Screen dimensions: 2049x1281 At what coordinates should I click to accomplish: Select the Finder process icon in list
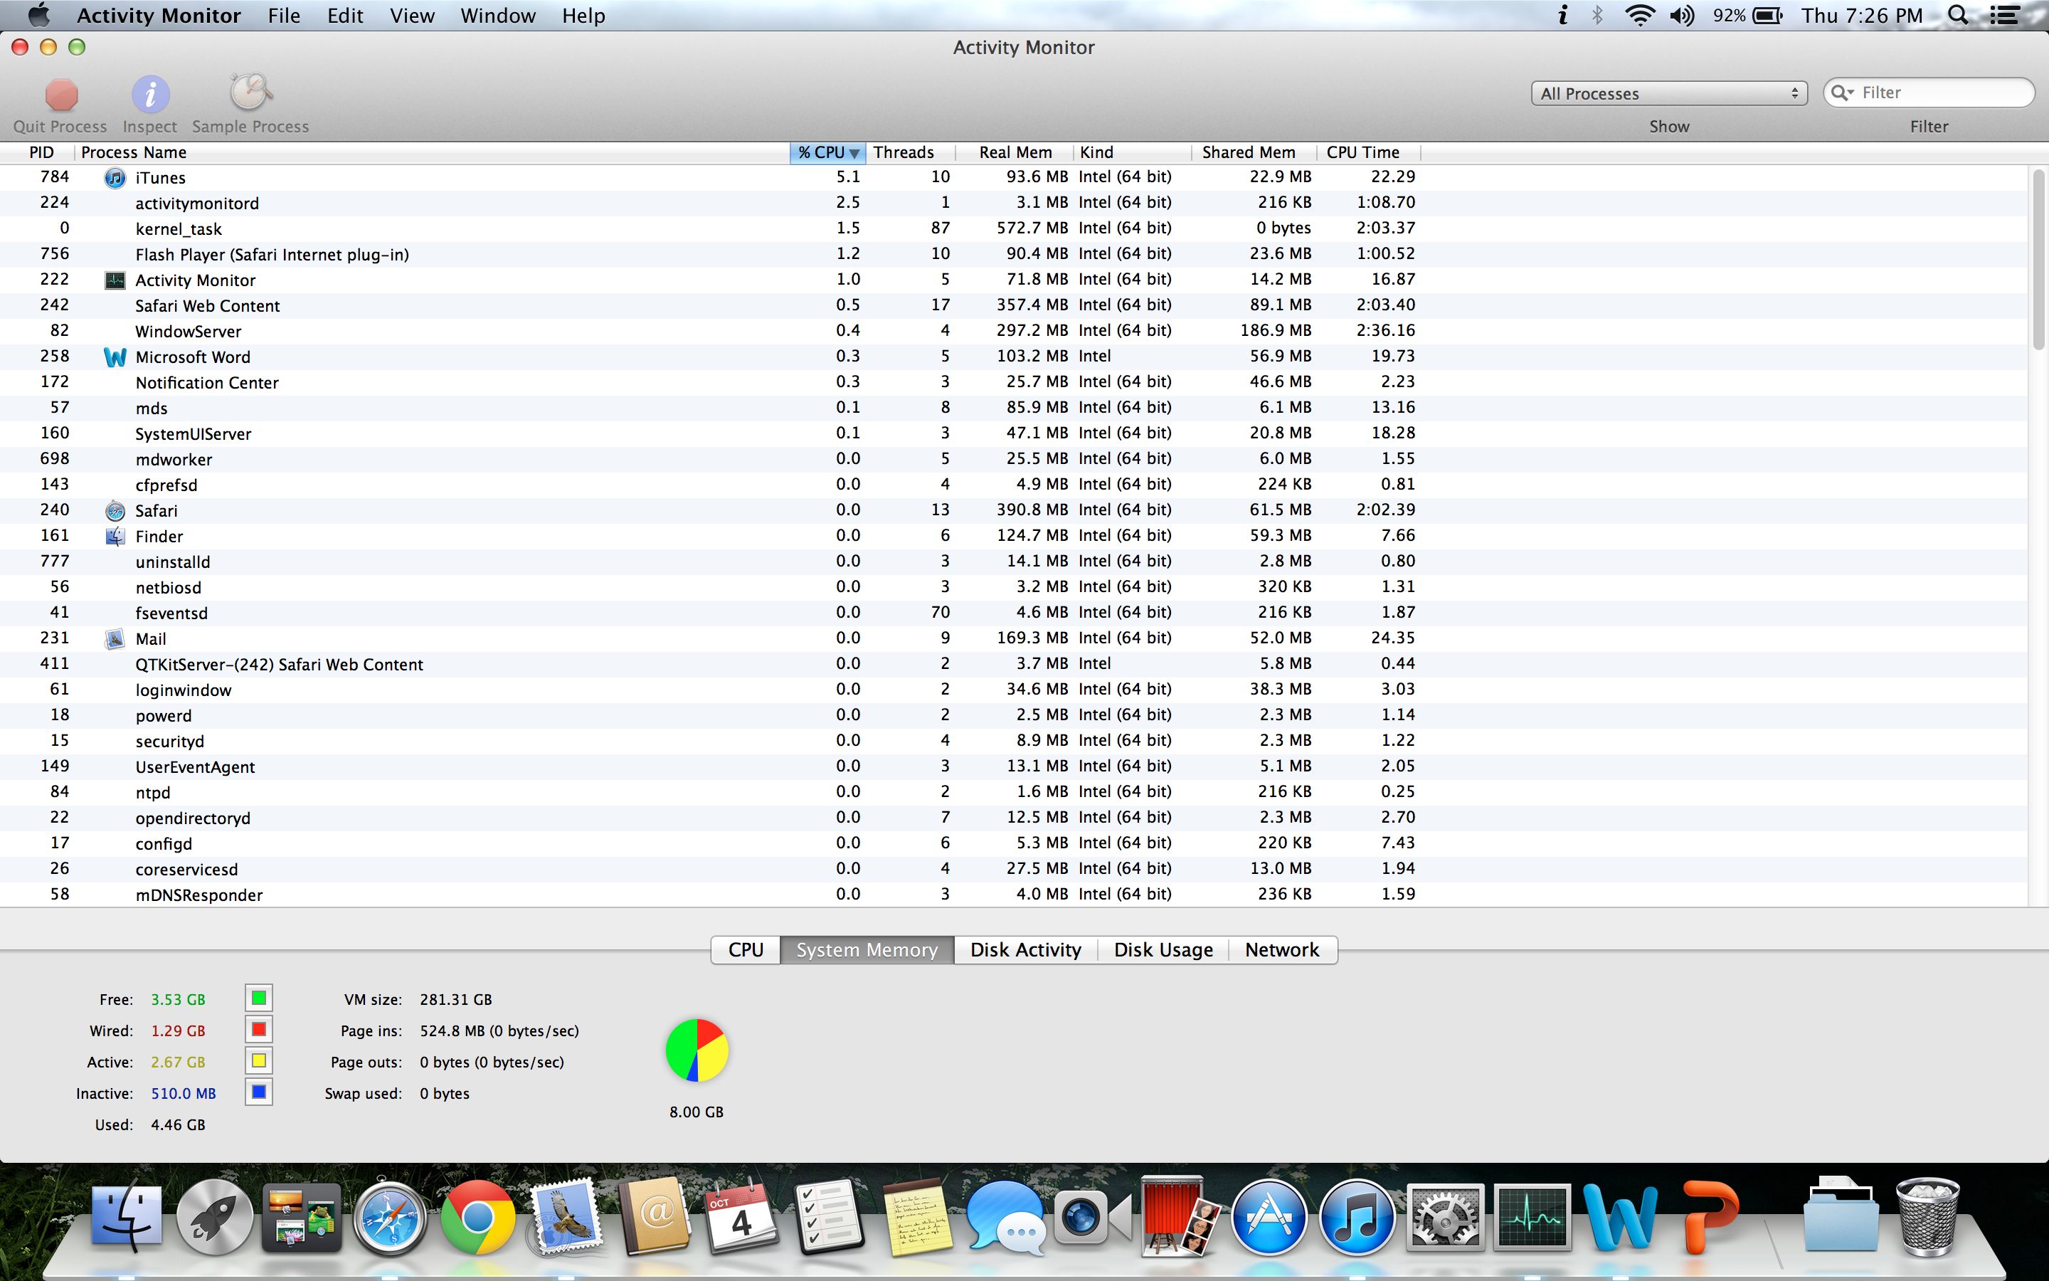click(x=115, y=537)
